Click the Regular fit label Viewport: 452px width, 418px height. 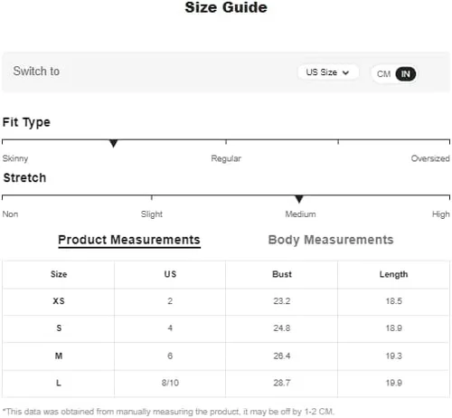226,158
